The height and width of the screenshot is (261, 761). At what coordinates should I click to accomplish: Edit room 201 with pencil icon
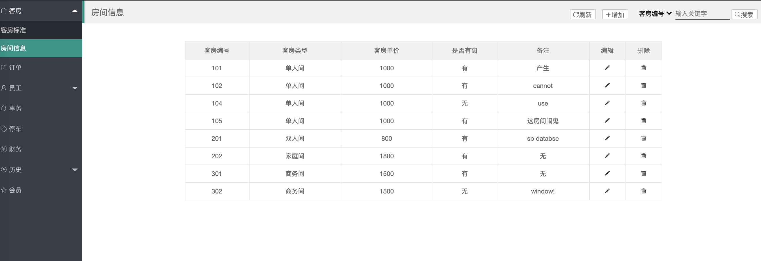point(607,138)
